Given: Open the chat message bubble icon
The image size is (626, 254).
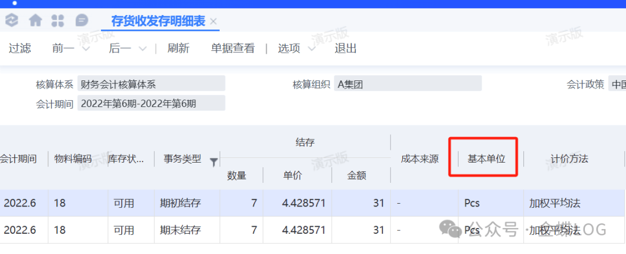Looking at the screenshot, I should (82, 21).
